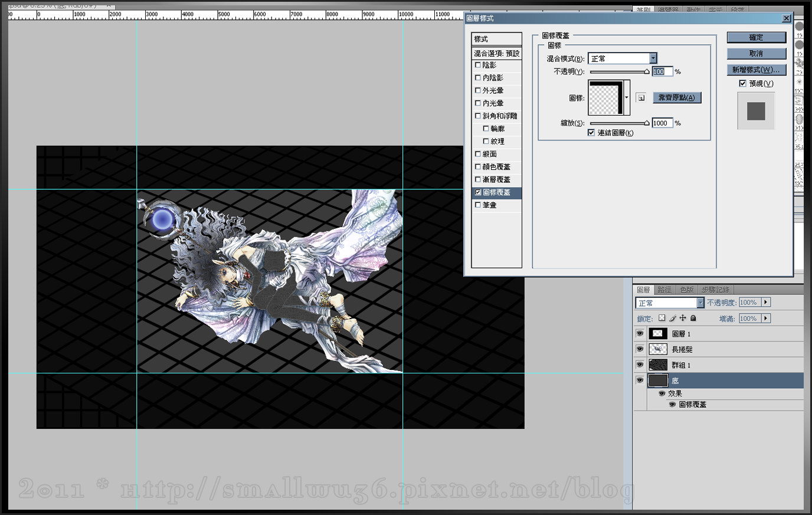Image resolution: width=812 pixels, height=515 pixels.
Task: Switch to the 路徑 paths tab
Action: click(x=664, y=290)
